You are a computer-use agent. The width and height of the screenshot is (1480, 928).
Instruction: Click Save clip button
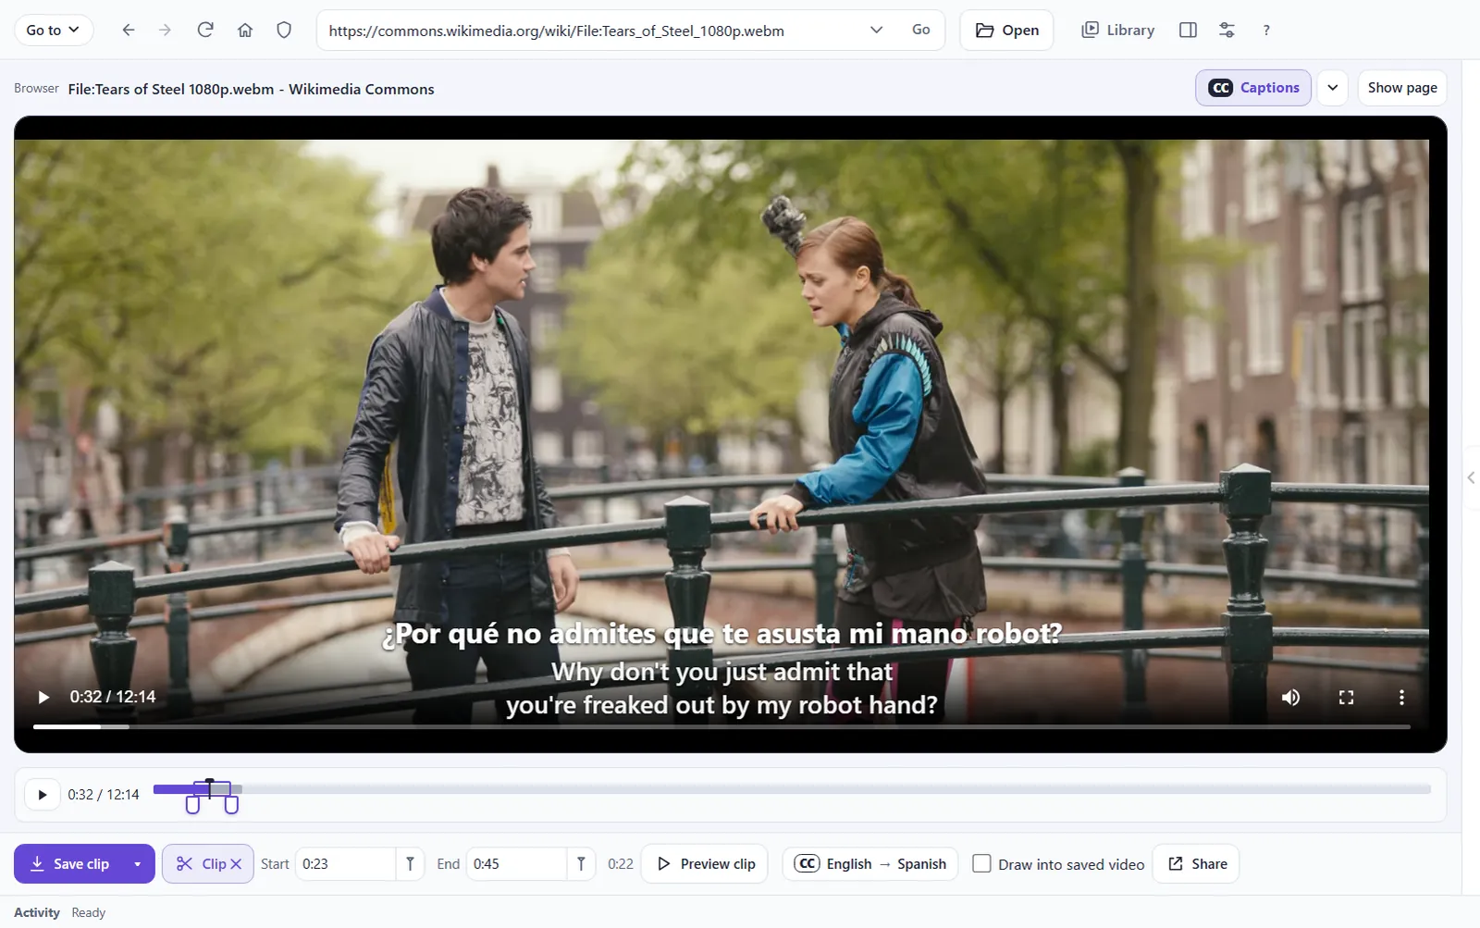[69, 864]
